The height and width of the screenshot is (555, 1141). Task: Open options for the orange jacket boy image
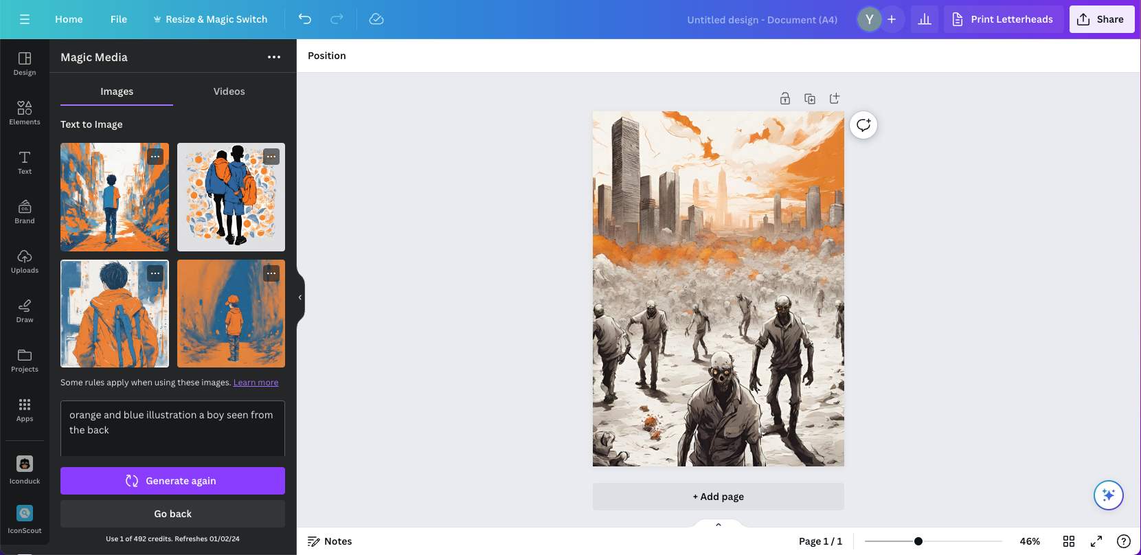[x=155, y=273]
